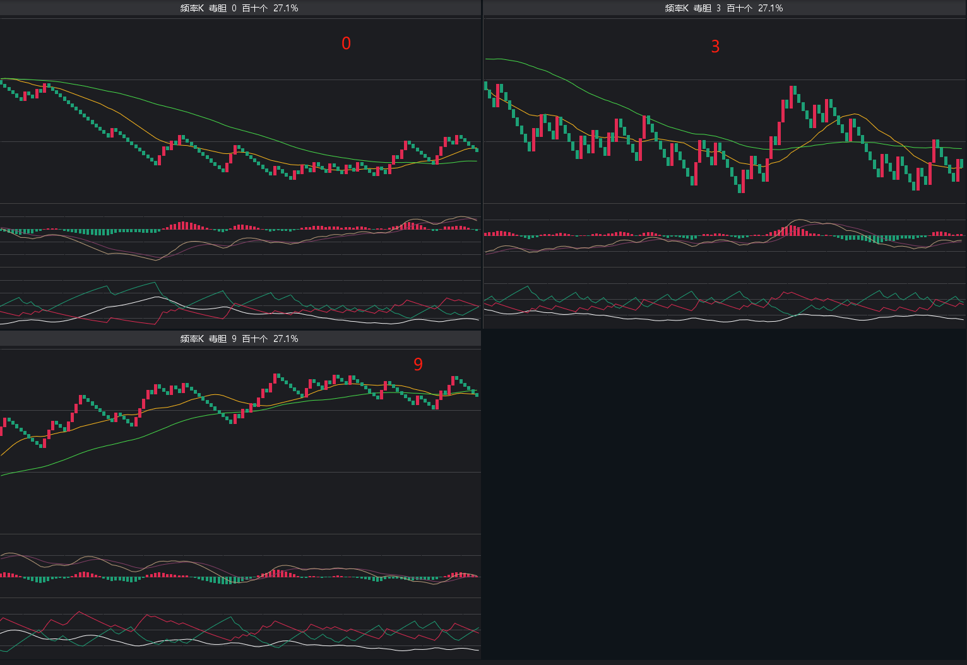Click the bottom oscillator sub-chart in panel 0
The image size is (967, 665).
pos(240,303)
